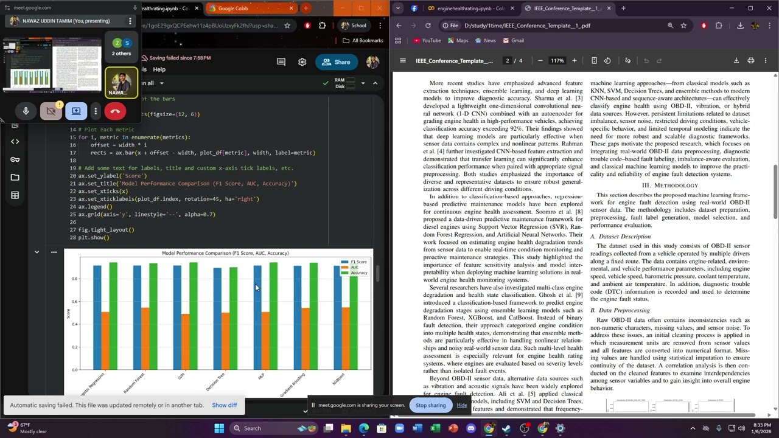
Task: Open extensions puzzle icon in left browser
Action: [x=323, y=26]
